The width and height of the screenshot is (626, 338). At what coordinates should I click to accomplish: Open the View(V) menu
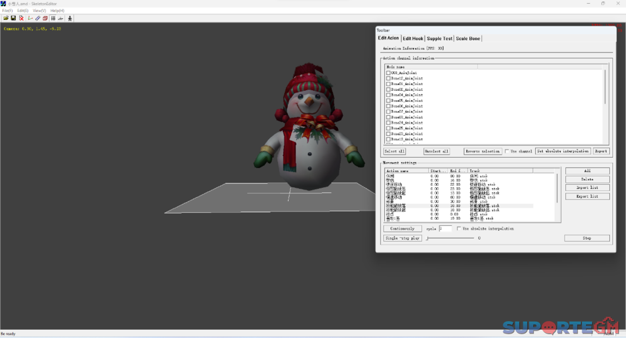[x=39, y=11]
